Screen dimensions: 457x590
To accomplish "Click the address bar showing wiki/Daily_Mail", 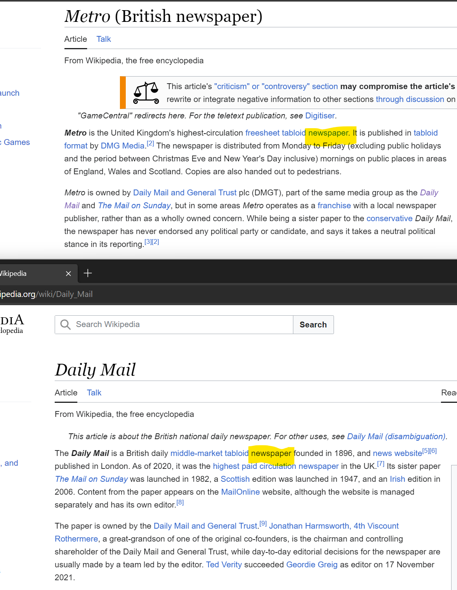I will point(46,294).
